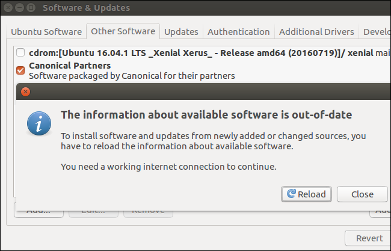The image size is (391, 251).
Task: Select the cdrom Xenial Xerus source row
Action: (203, 53)
